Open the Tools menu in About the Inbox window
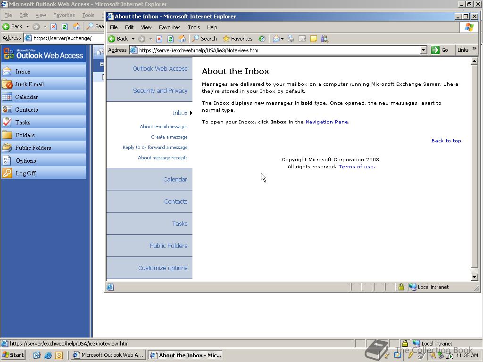Image resolution: width=483 pixels, height=362 pixels. (x=194, y=27)
